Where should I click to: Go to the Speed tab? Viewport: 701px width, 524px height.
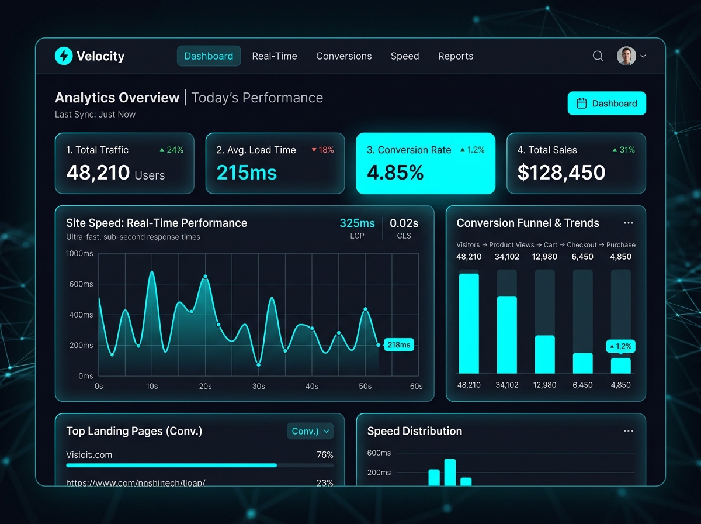click(405, 56)
